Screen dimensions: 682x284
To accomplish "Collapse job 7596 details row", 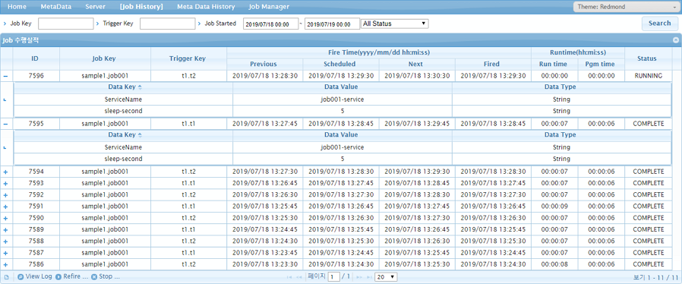I will (x=5, y=76).
